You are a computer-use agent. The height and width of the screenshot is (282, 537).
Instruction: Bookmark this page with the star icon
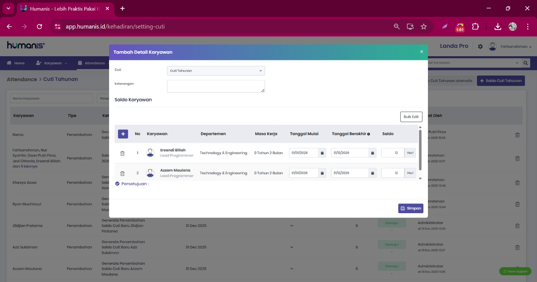pyautogui.click(x=424, y=26)
